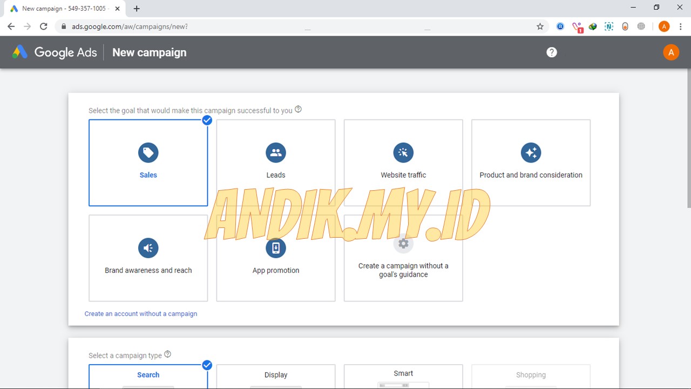Choose App promotion goal card
This screenshot has height=389, width=691.
point(276,258)
